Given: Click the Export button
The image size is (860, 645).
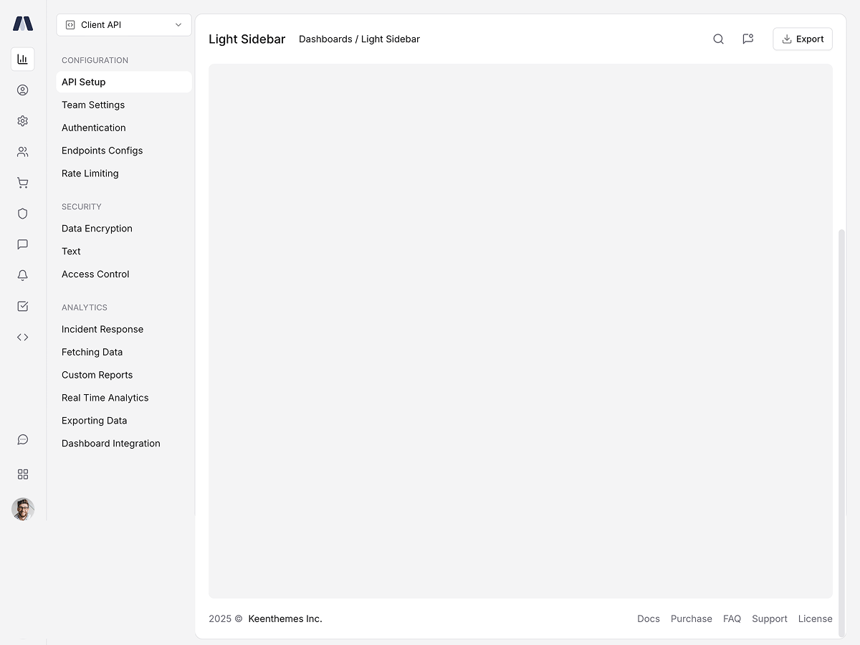Looking at the screenshot, I should pos(802,39).
